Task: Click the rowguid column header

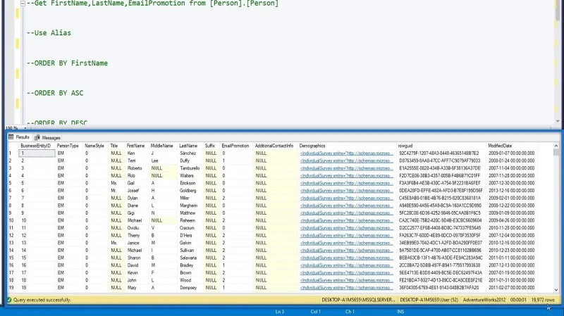Action: pos(405,146)
